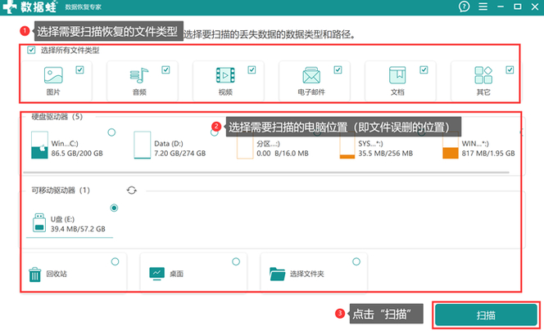
Task: Click the 817 MB/1.95 GB capacity text
Action: click(x=488, y=154)
